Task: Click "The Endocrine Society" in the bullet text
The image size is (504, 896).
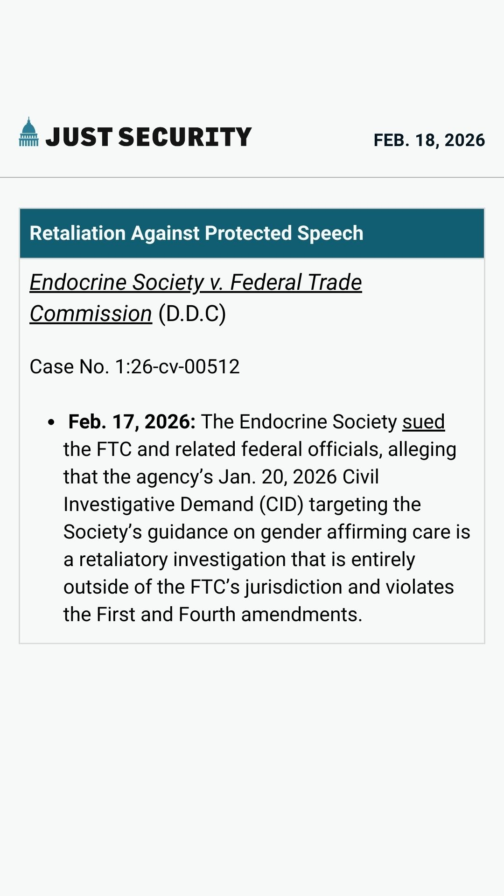Action: (299, 422)
